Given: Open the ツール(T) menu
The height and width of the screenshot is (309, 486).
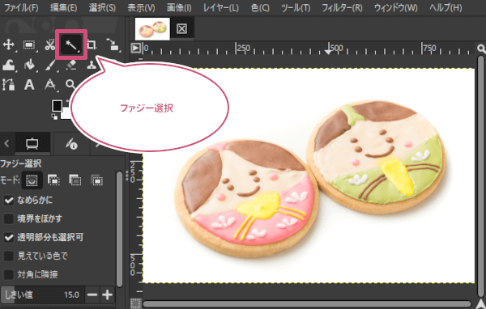Looking at the screenshot, I should [x=296, y=7].
